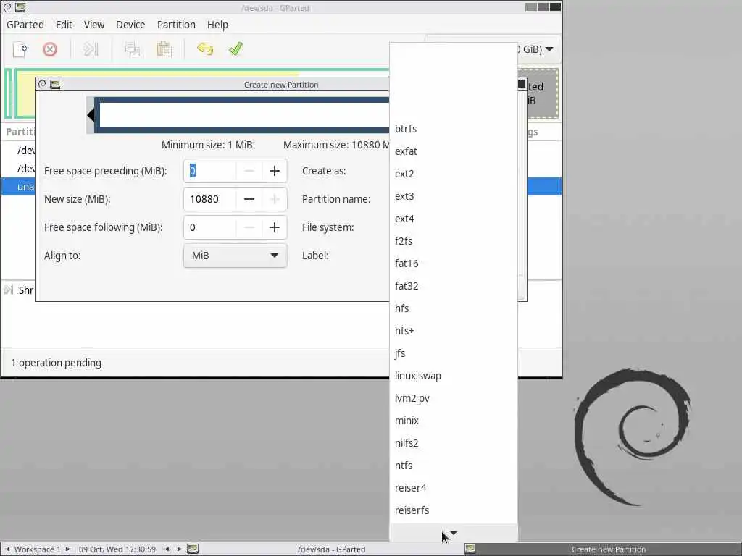Click the New partition toolbar icon
The image size is (742, 556).
tap(20, 49)
